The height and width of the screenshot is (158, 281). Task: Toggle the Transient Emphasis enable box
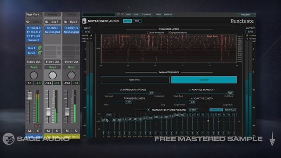(121, 90)
